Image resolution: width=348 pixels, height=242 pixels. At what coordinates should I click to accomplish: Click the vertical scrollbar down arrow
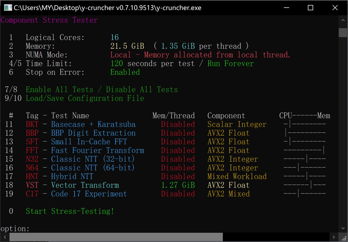(x=343, y=228)
